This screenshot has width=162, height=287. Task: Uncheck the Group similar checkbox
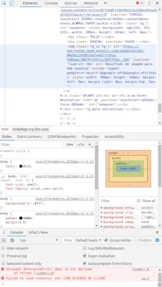coord(106,240)
